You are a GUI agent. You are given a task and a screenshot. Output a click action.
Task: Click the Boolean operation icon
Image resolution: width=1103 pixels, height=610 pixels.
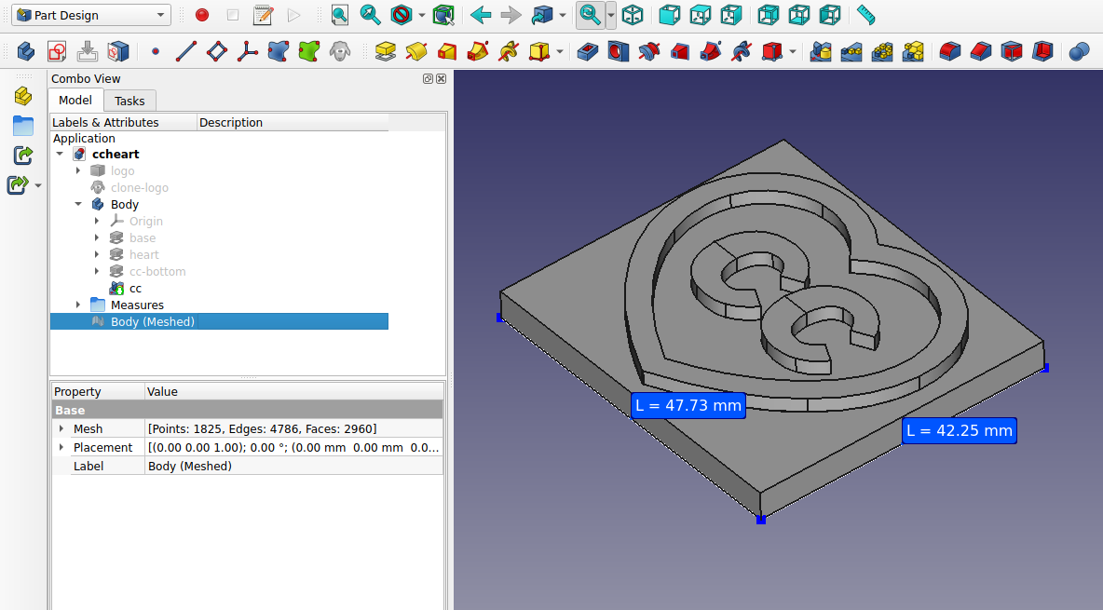(x=1079, y=51)
